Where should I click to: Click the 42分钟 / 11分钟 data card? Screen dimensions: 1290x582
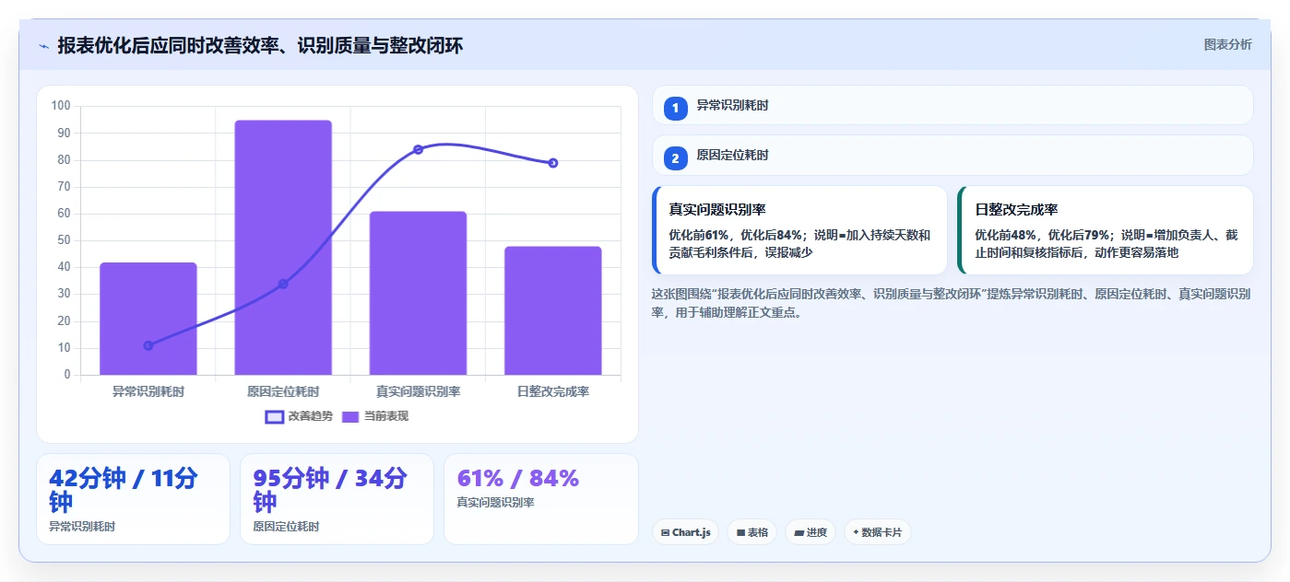pos(133,499)
